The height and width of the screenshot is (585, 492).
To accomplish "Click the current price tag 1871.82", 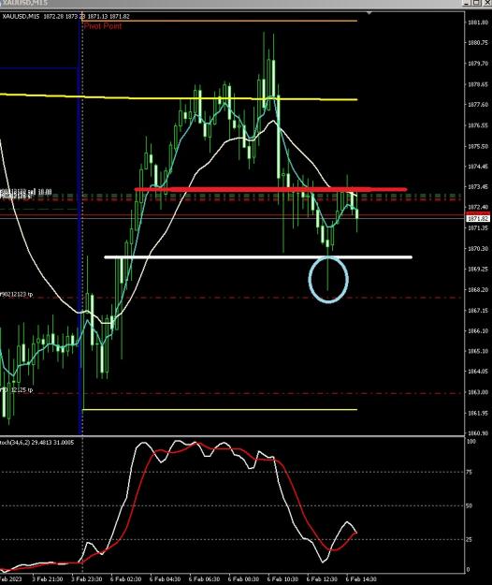I will coord(477,218).
